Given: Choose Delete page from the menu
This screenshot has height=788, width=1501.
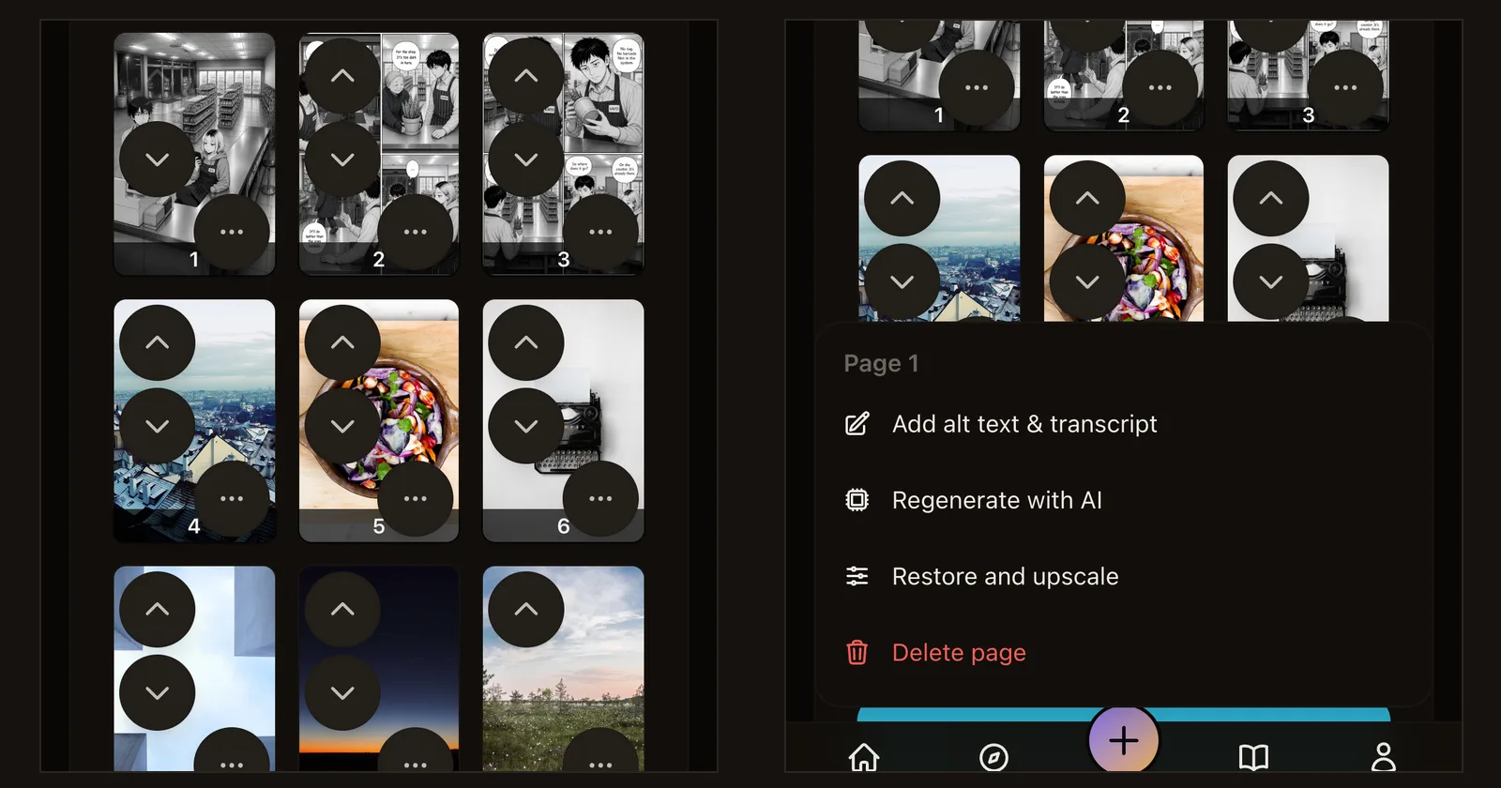Looking at the screenshot, I should (1124, 652).
